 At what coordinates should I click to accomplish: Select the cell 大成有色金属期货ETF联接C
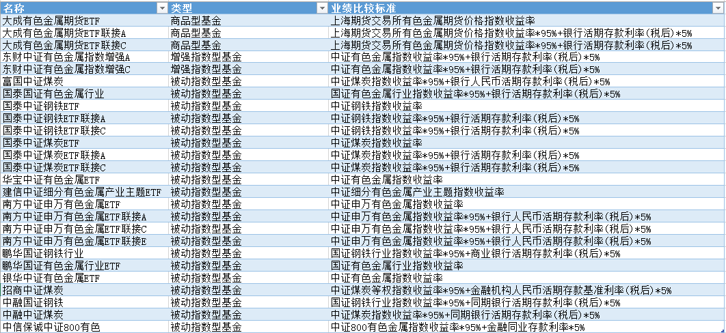pos(84,45)
